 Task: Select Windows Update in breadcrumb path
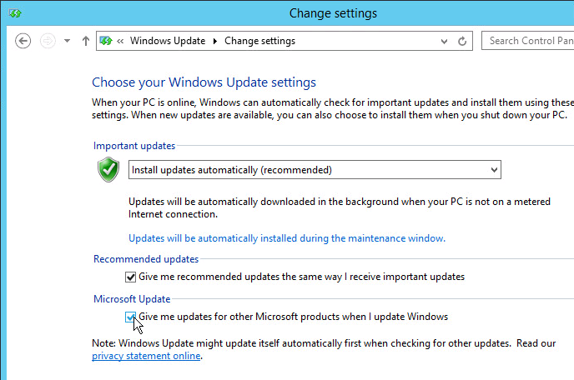point(168,41)
